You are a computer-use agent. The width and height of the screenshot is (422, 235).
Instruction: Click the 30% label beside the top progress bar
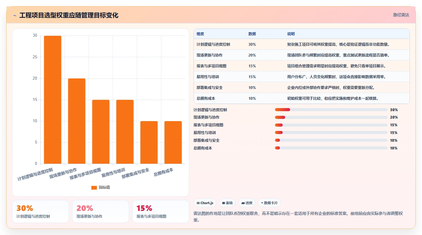tap(394, 110)
